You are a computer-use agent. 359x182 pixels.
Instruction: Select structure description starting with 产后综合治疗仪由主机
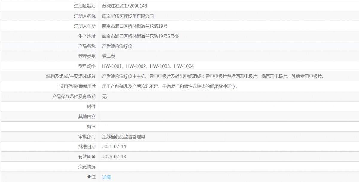tap(213, 77)
